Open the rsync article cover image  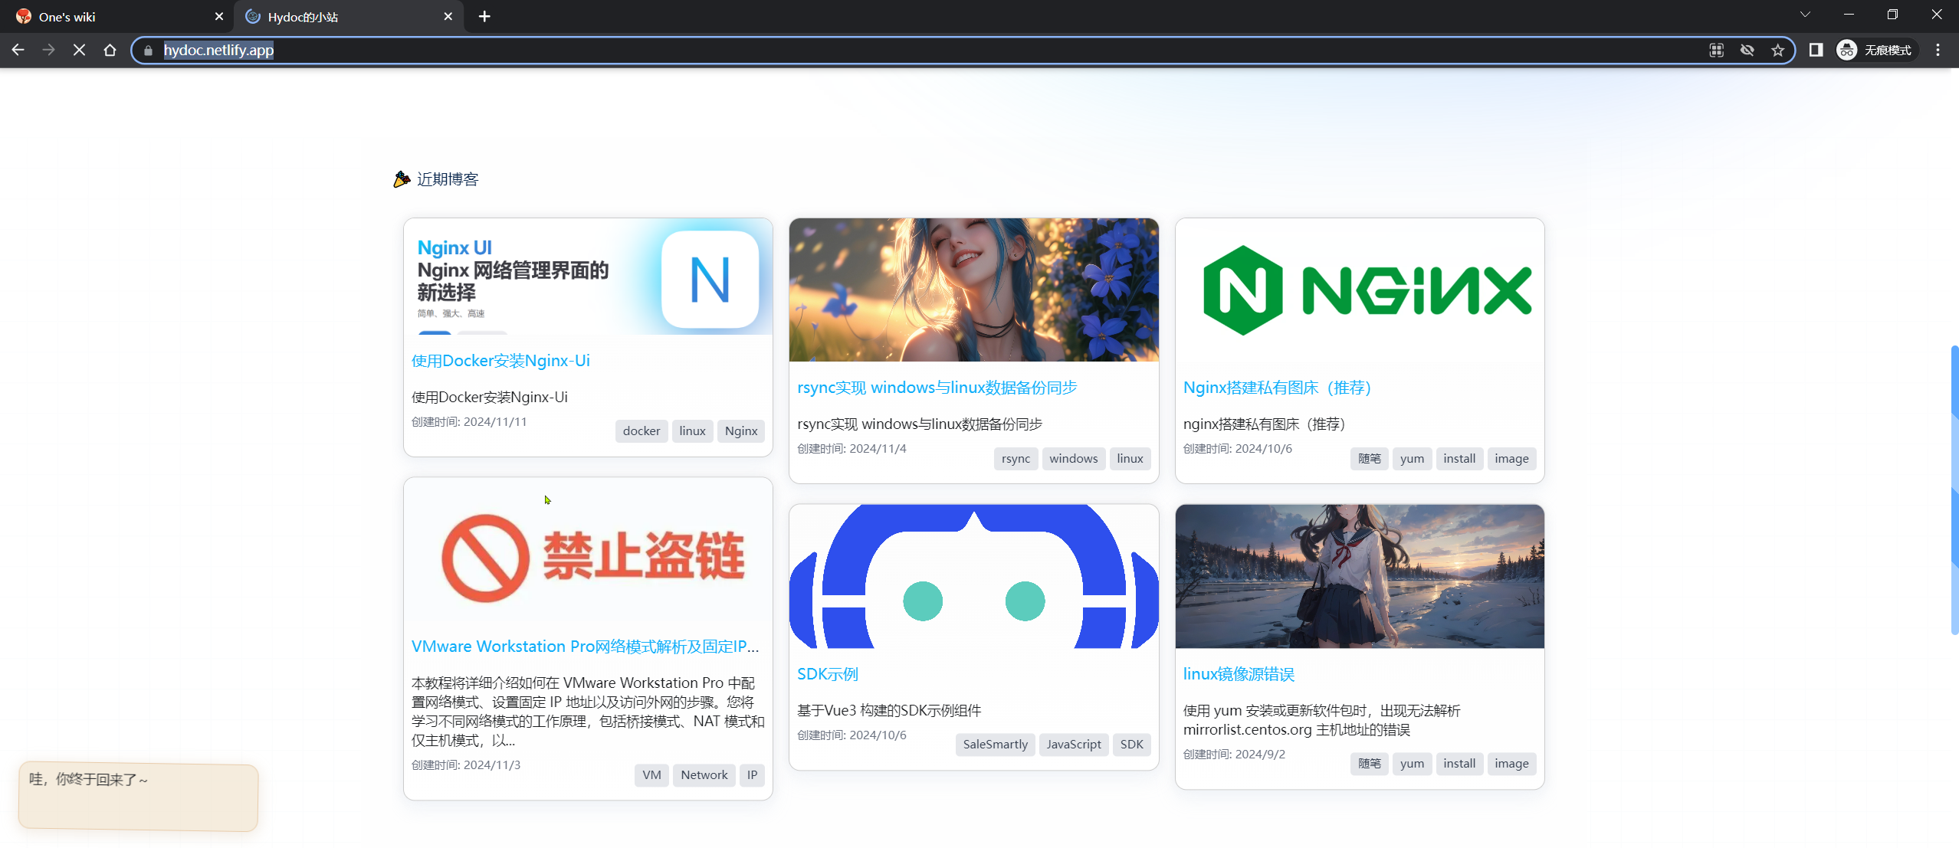point(973,290)
